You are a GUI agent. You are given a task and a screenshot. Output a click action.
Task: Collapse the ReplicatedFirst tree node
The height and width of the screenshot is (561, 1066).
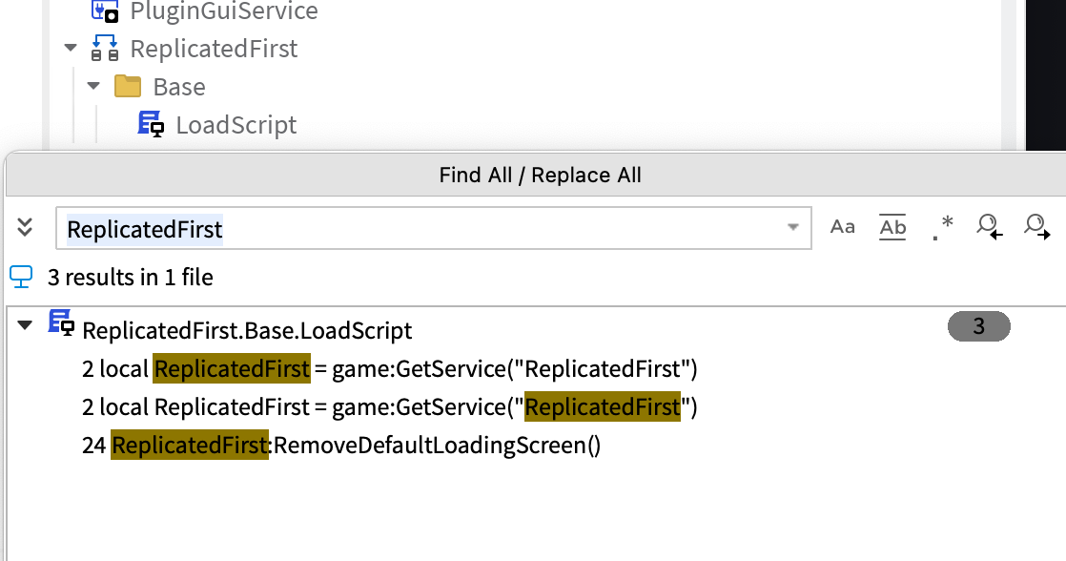(71, 49)
